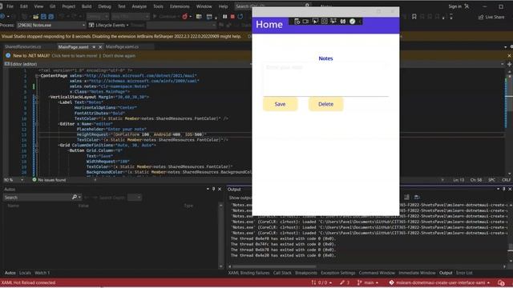Click the Live Share icon

481,17
